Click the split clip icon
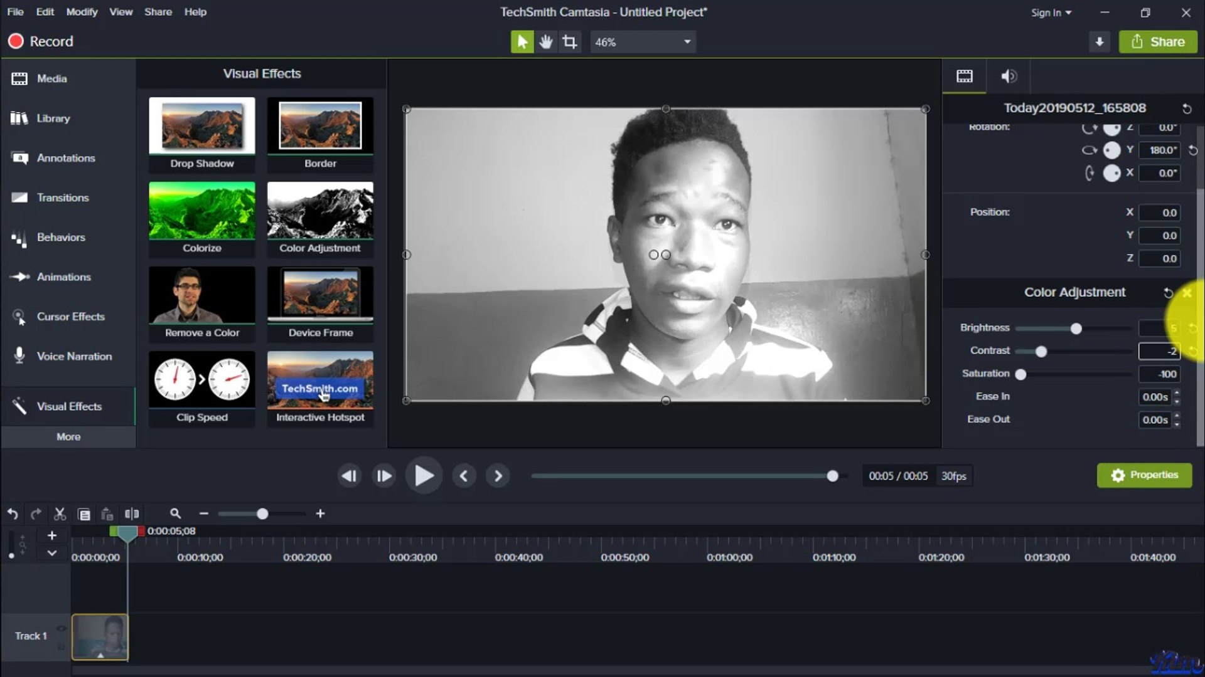This screenshot has width=1205, height=677. pos(132,514)
